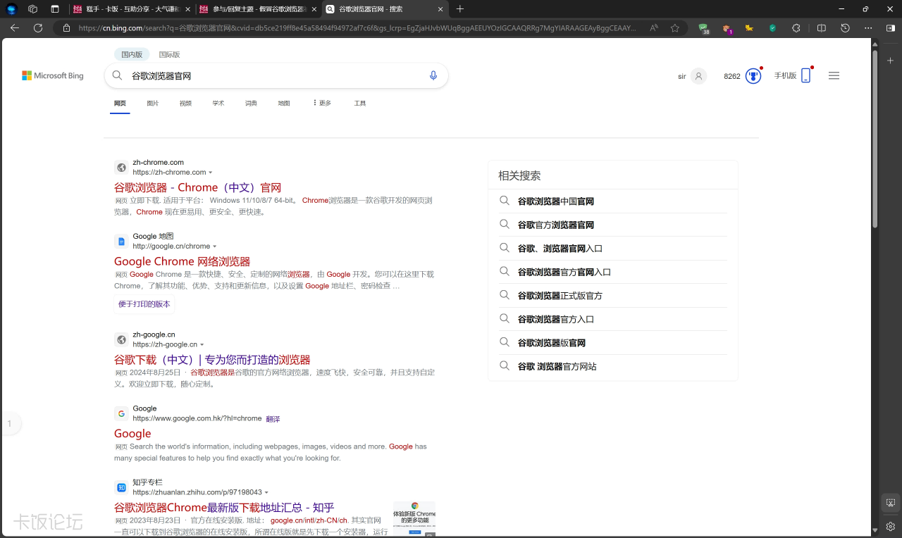The image size is (902, 538).
Task: Open the Rewards trophy icon next to 8262
Action: coord(753,76)
